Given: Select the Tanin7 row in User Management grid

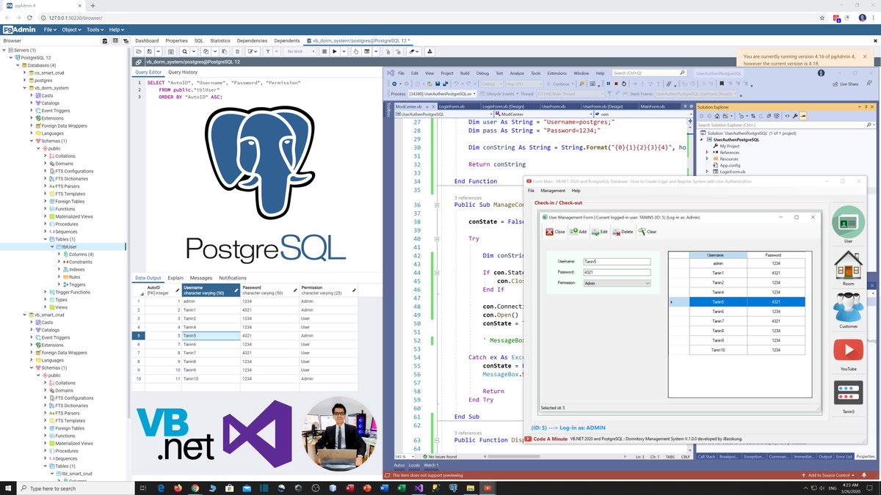Looking at the screenshot, I should (739, 321).
